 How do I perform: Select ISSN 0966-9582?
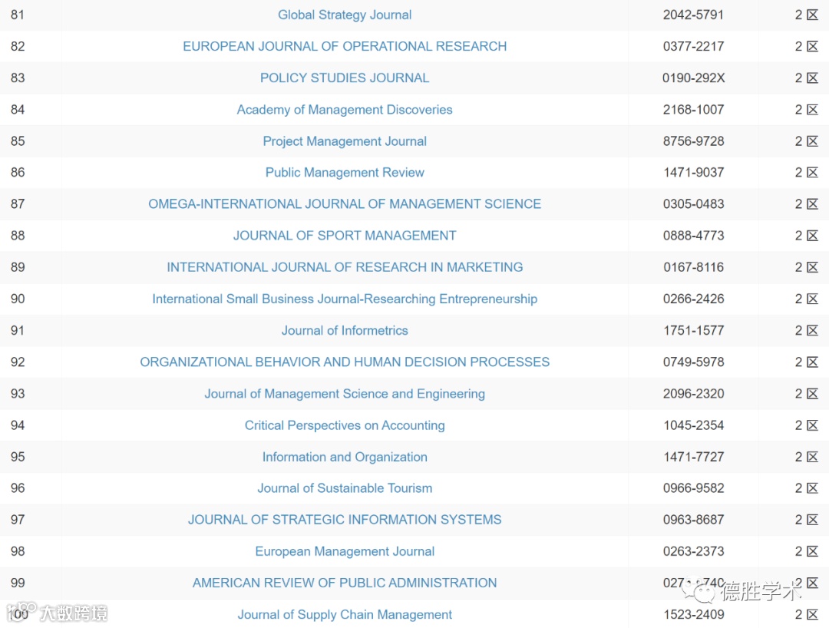pos(693,488)
